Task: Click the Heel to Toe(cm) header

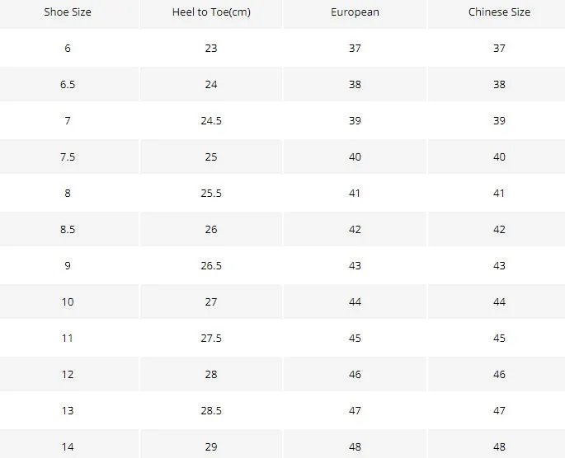Action: point(211,12)
